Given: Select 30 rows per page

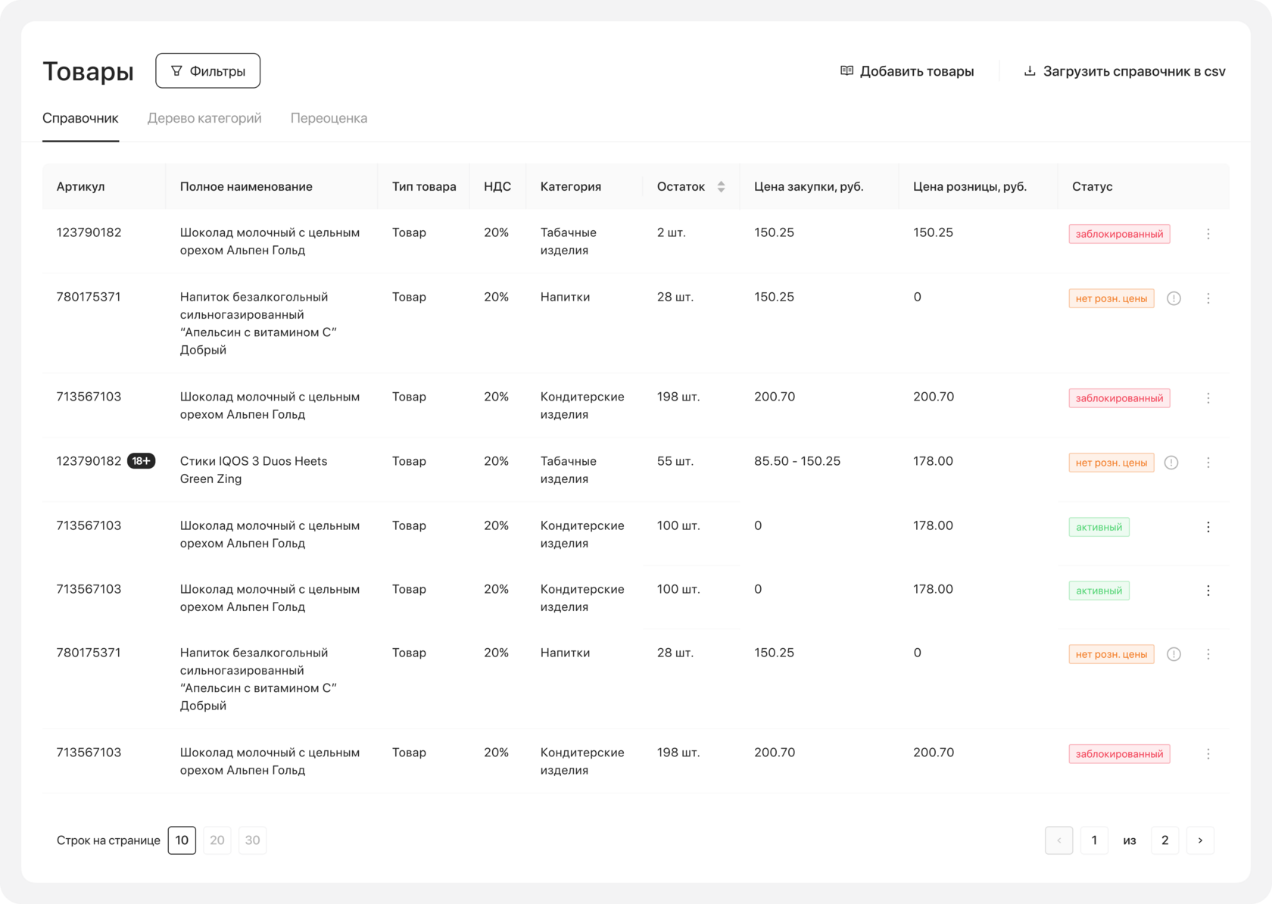Looking at the screenshot, I should pos(252,840).
